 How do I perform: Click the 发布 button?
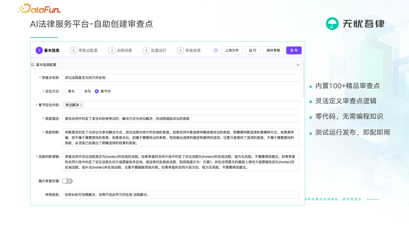click(x=294, y=50)
